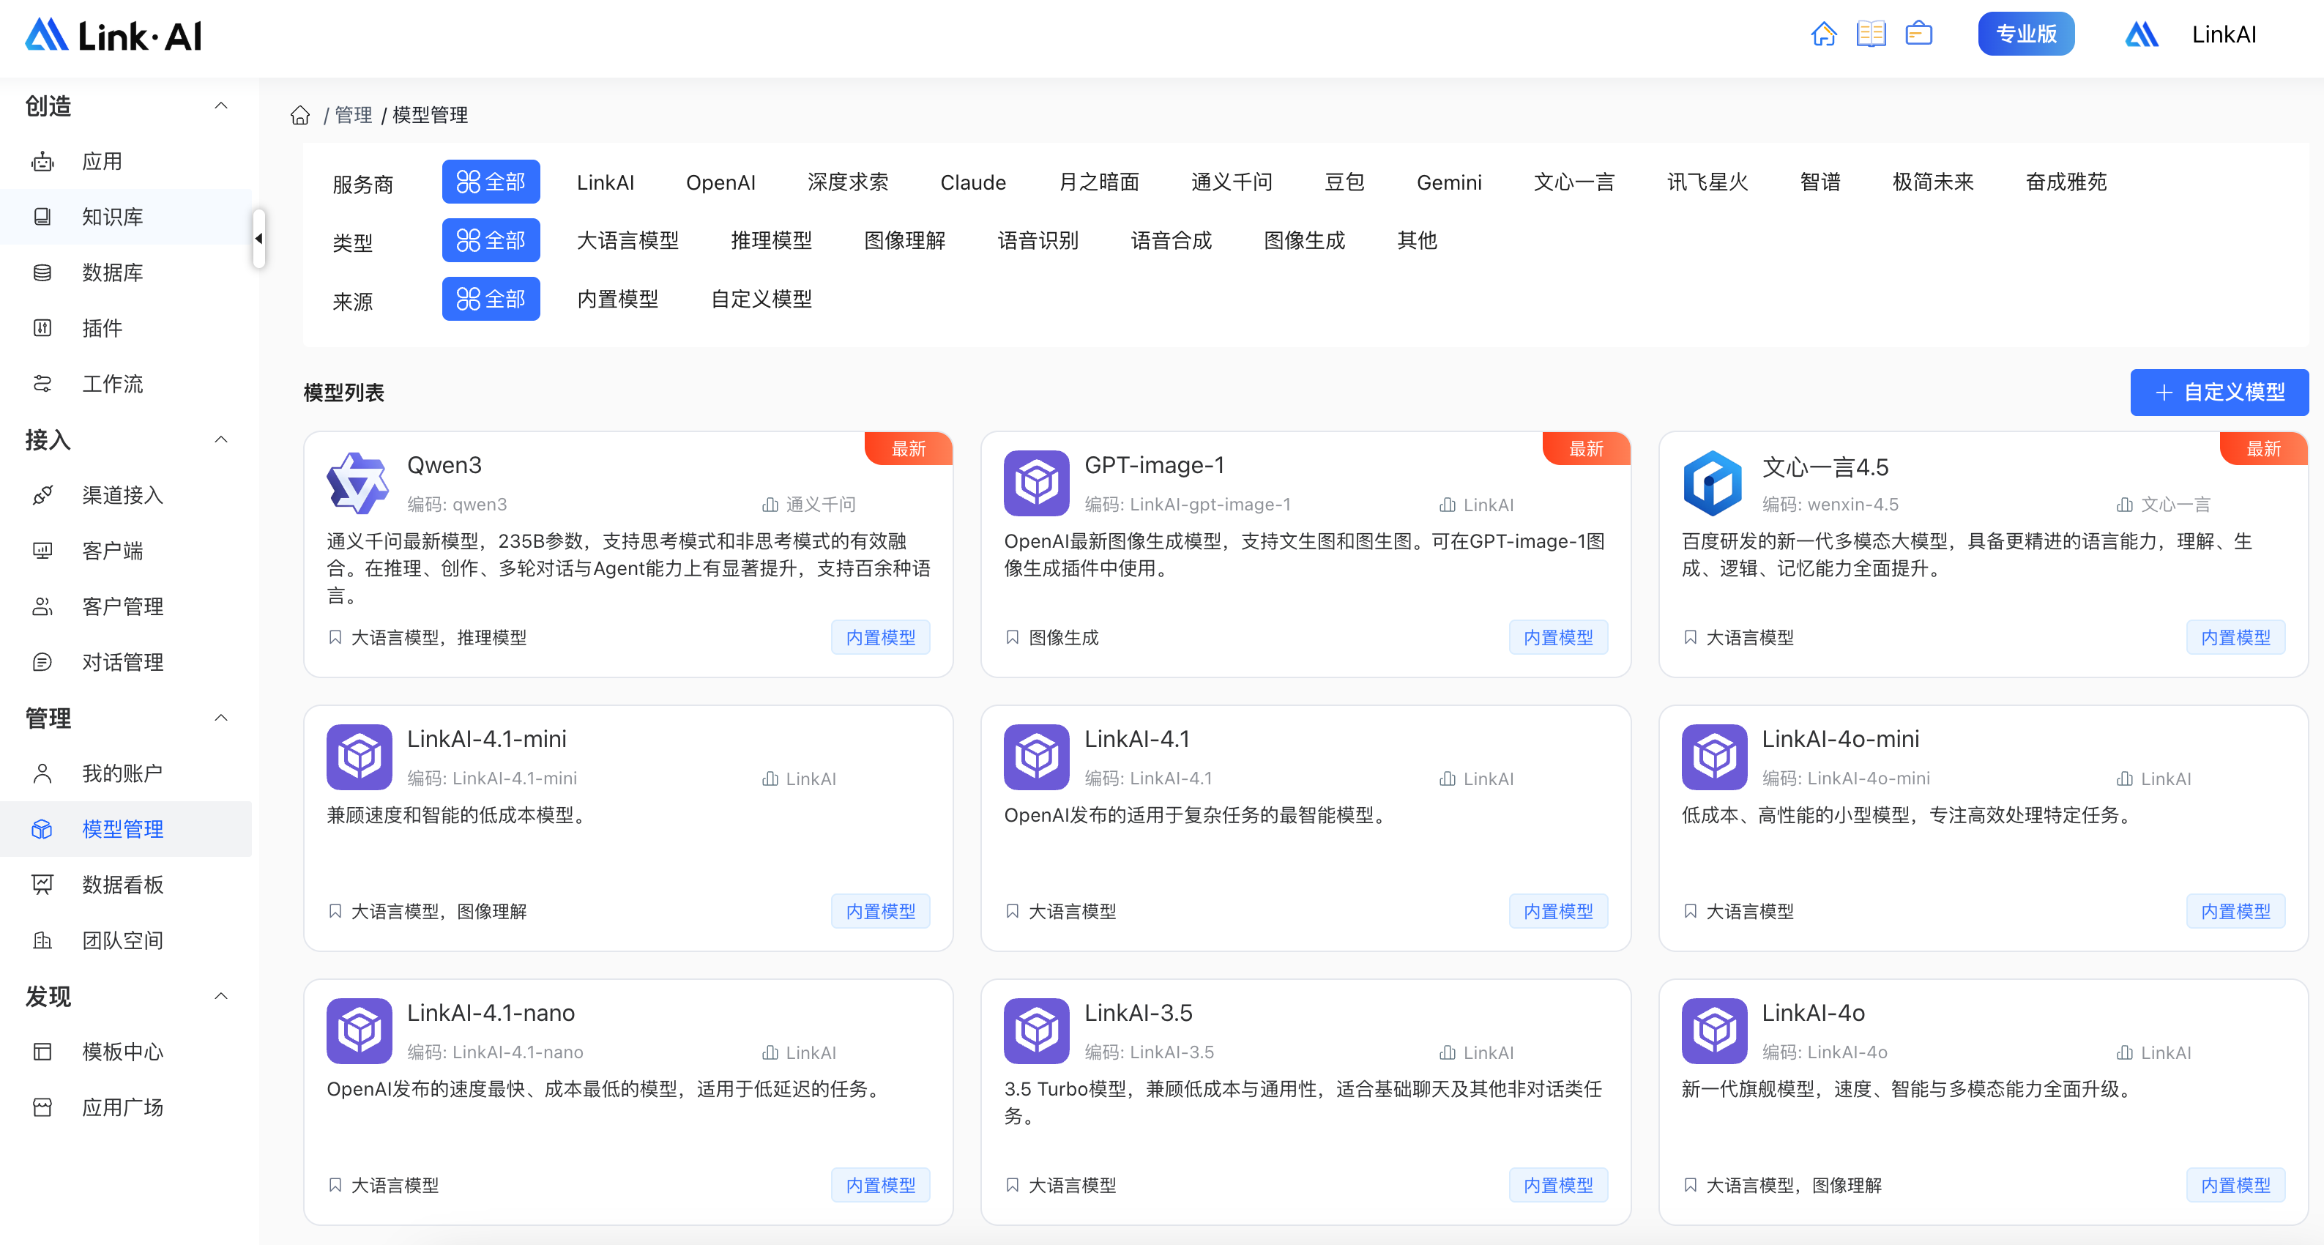Open 知识库 in the sidebar
The image size is (2324, 1245).
[x=126, y=218]
